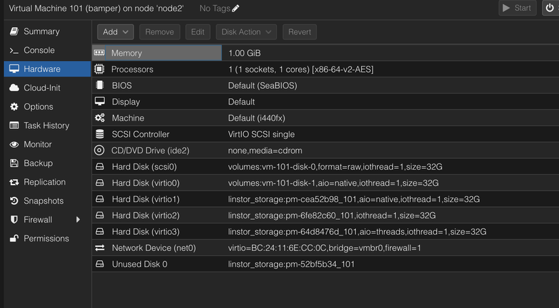This screenshot has width=559, height=308.
Task: Edit tags using the pencil icon
Action: [x=236, y=8]
